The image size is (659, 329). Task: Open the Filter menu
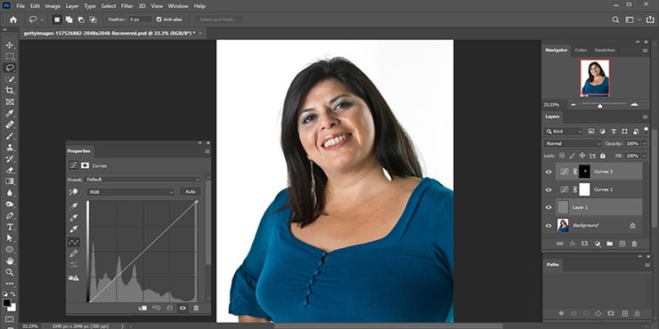[x=127, y=6]
